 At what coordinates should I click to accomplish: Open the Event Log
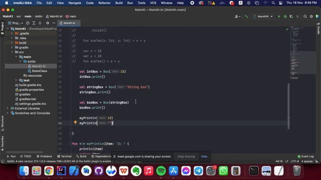click(x=305, y=156)
